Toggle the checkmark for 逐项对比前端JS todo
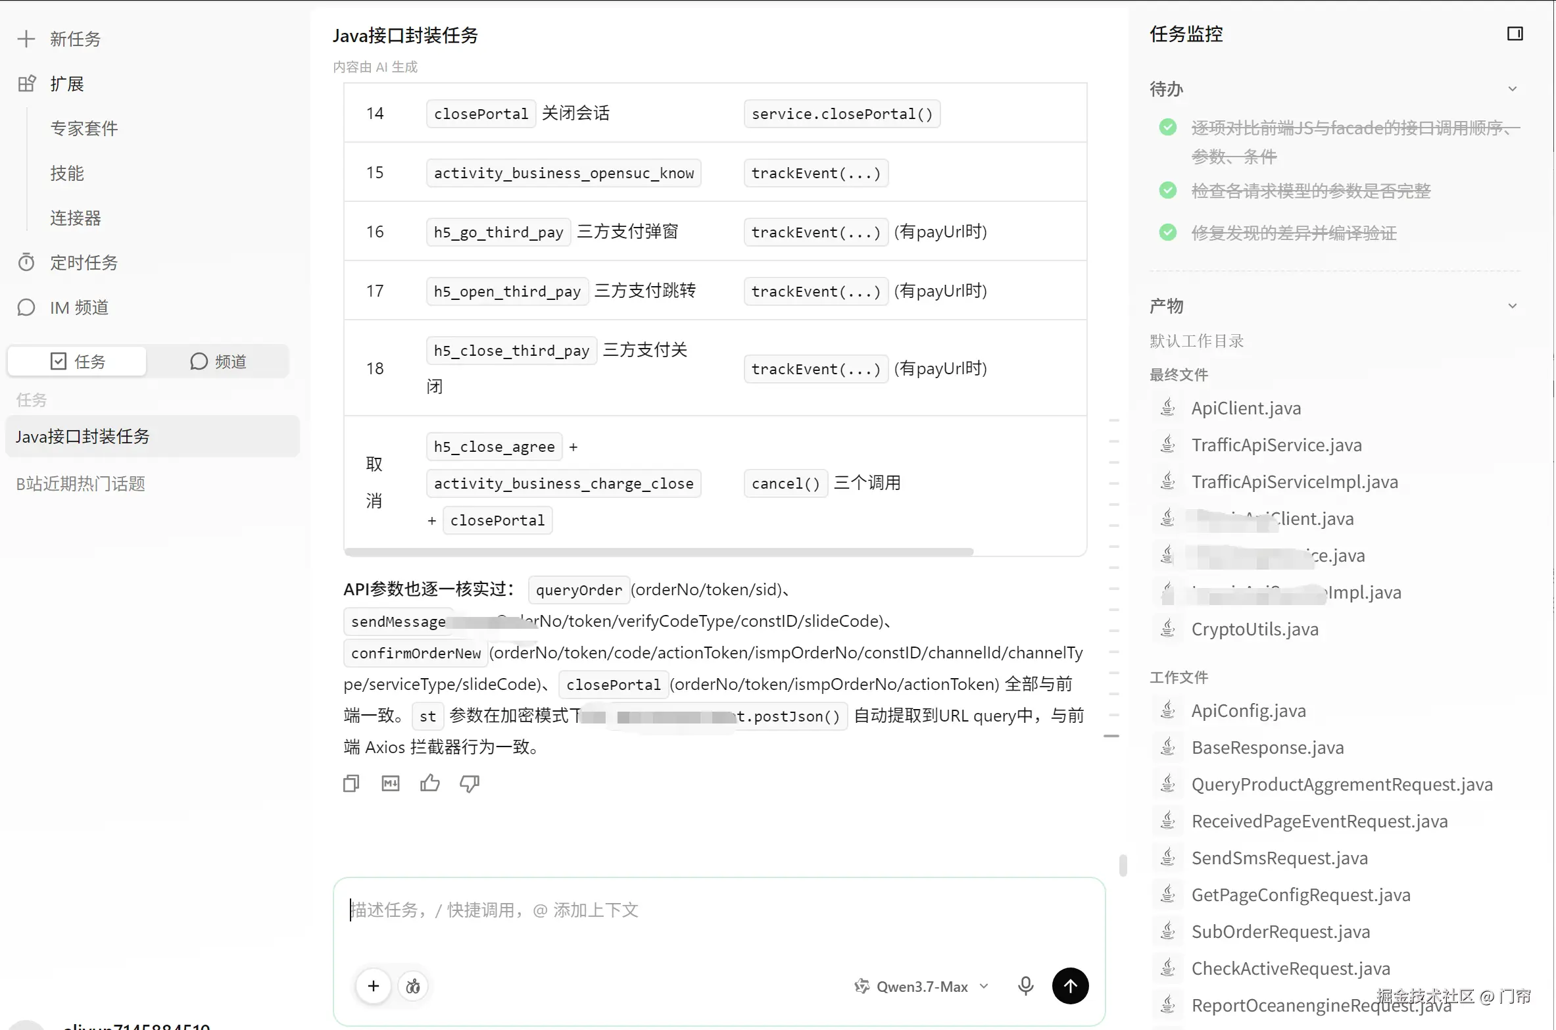The width and height of the screenshot is (1556, 1030). click(x=1168, y=128)
